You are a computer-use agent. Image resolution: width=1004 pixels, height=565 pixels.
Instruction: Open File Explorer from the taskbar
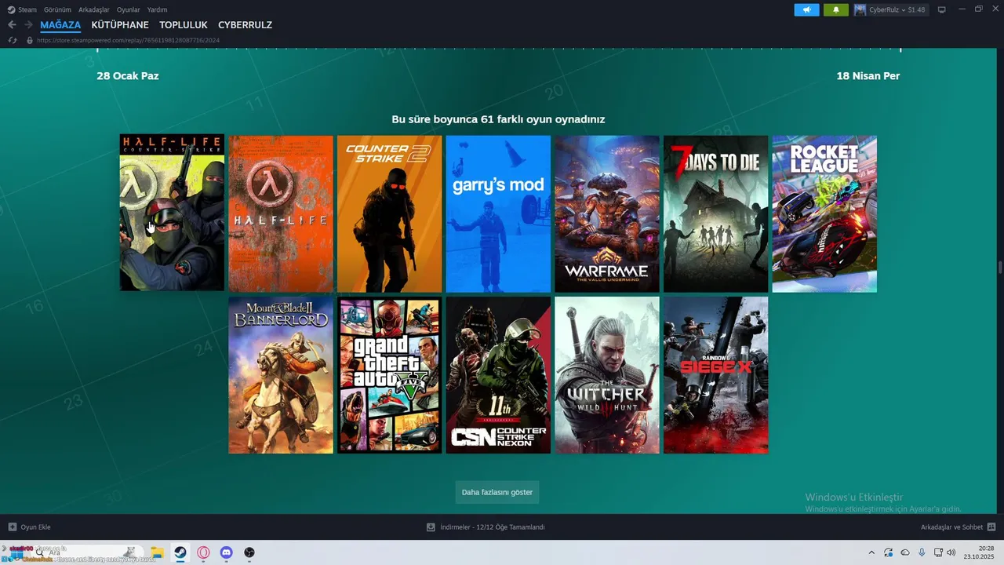tap(157, 552)
